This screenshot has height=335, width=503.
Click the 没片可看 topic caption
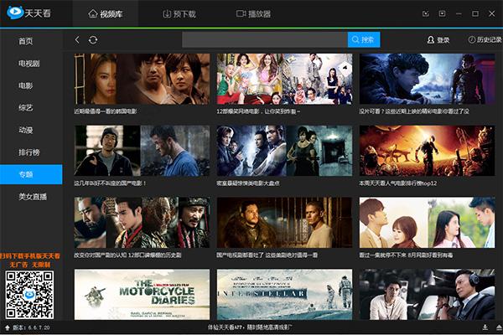[x=414, y=111]
